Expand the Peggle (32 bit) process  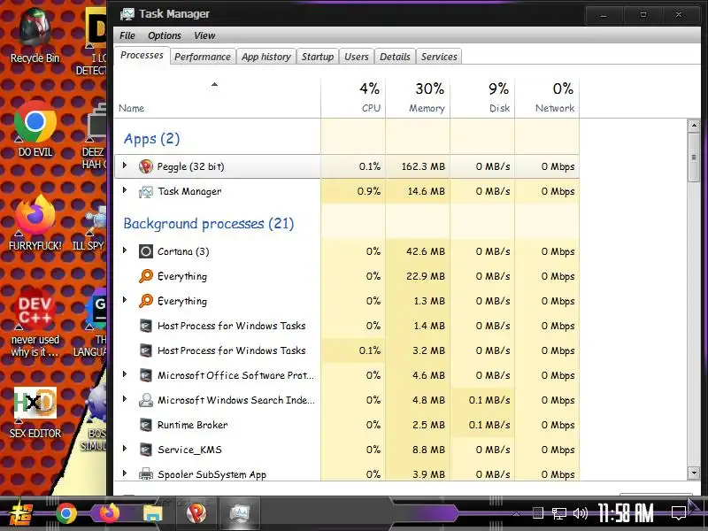(125, 165)
